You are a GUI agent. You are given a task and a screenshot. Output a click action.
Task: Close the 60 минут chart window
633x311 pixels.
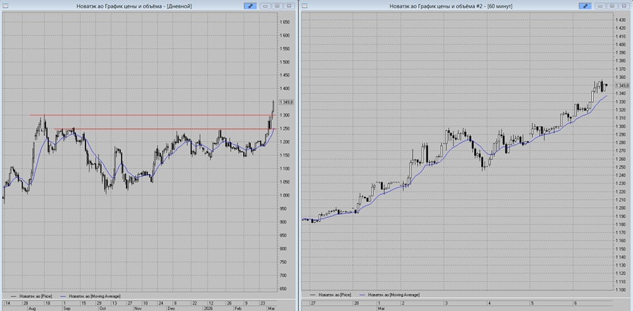click(624, 6)
